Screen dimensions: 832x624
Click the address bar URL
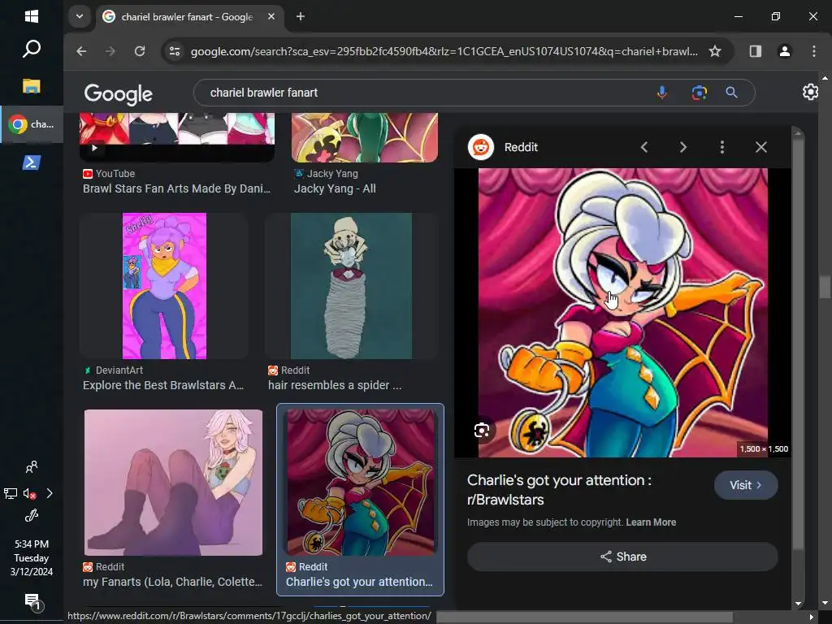click(x=444, y=51)
